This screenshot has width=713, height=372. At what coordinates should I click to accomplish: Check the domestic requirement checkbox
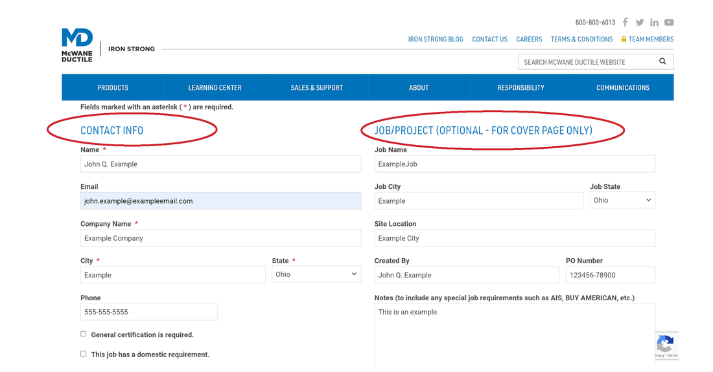click(x=83, y=354)
